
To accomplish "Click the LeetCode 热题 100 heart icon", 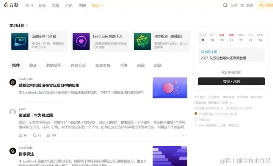I will pos(81,41).
